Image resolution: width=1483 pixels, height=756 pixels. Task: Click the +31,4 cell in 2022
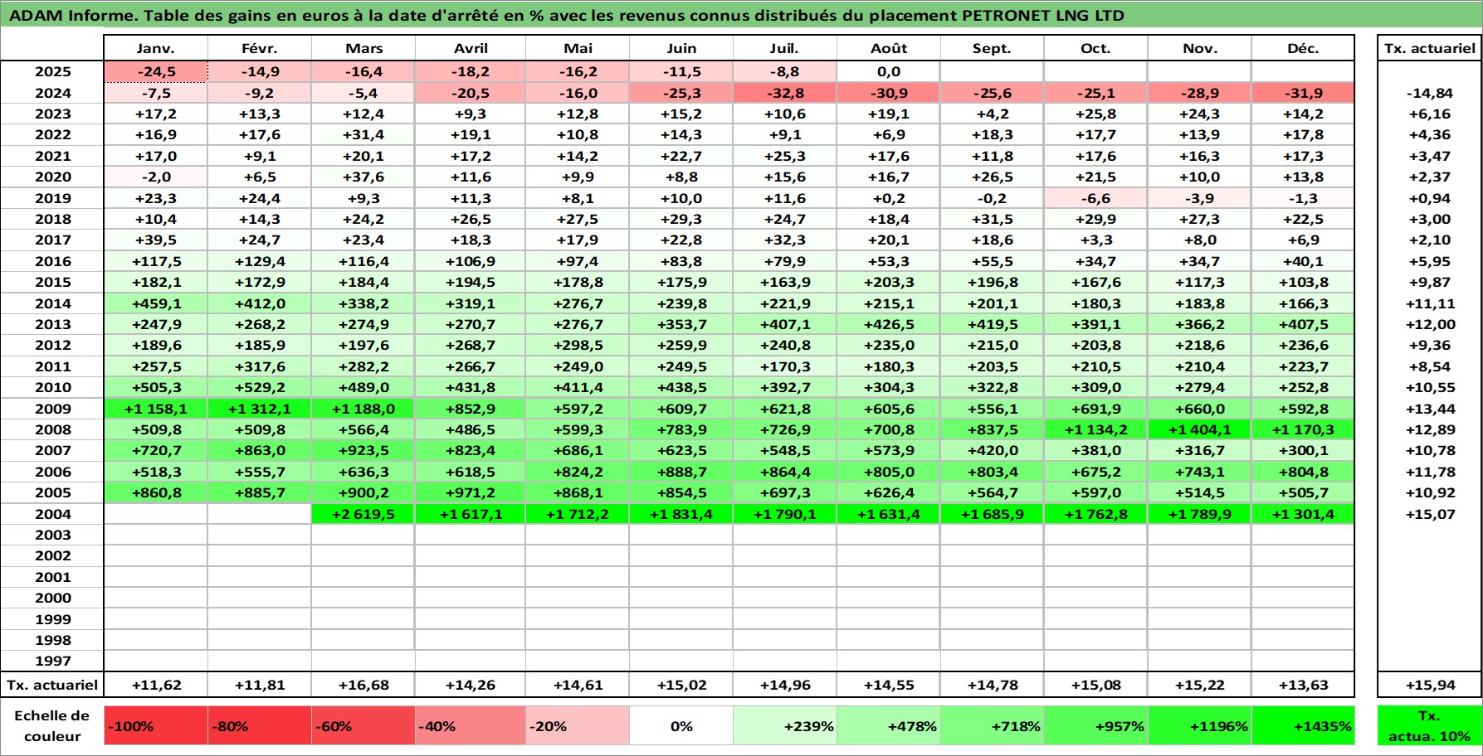(363, 134)
